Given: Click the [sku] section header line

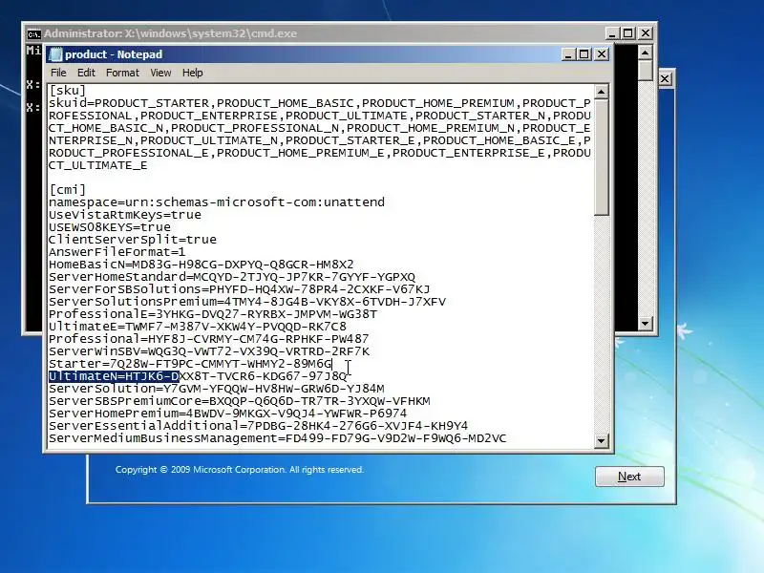Looking at the screenshot, I should [x=67, y=91].
